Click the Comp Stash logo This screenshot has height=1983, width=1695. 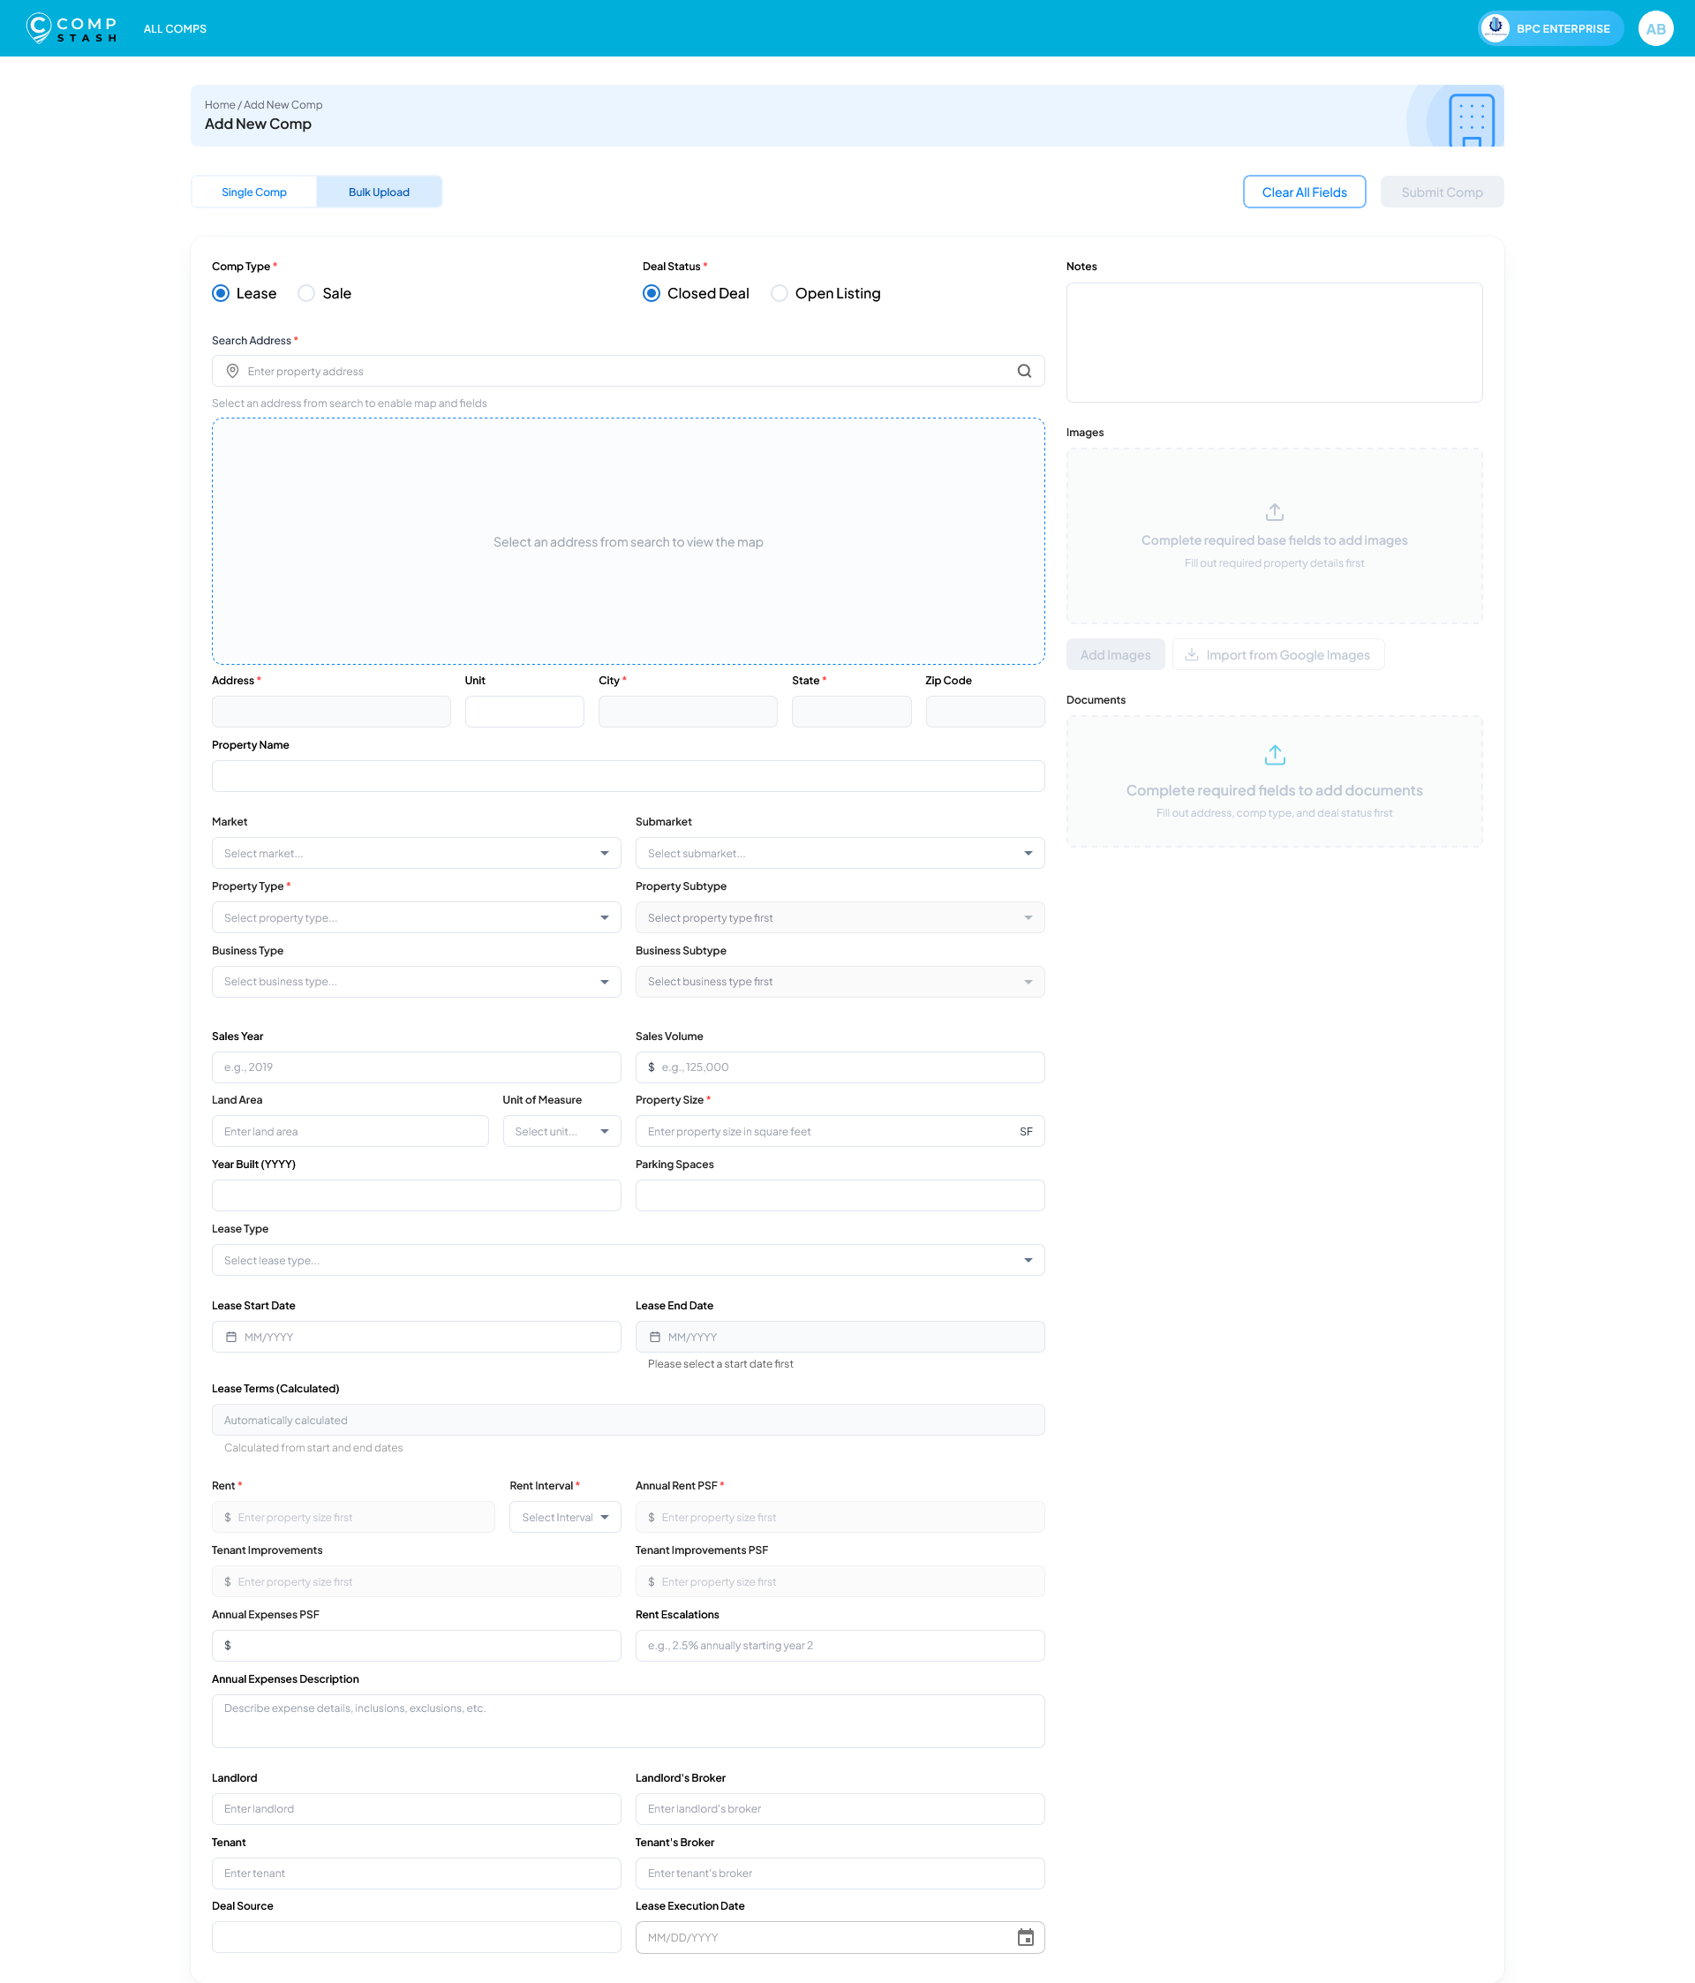coord(72,27)
